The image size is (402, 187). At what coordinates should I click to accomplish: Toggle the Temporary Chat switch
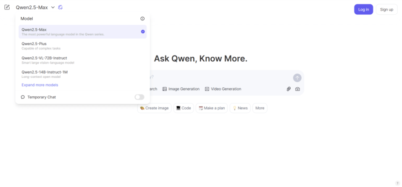point(139,97)
